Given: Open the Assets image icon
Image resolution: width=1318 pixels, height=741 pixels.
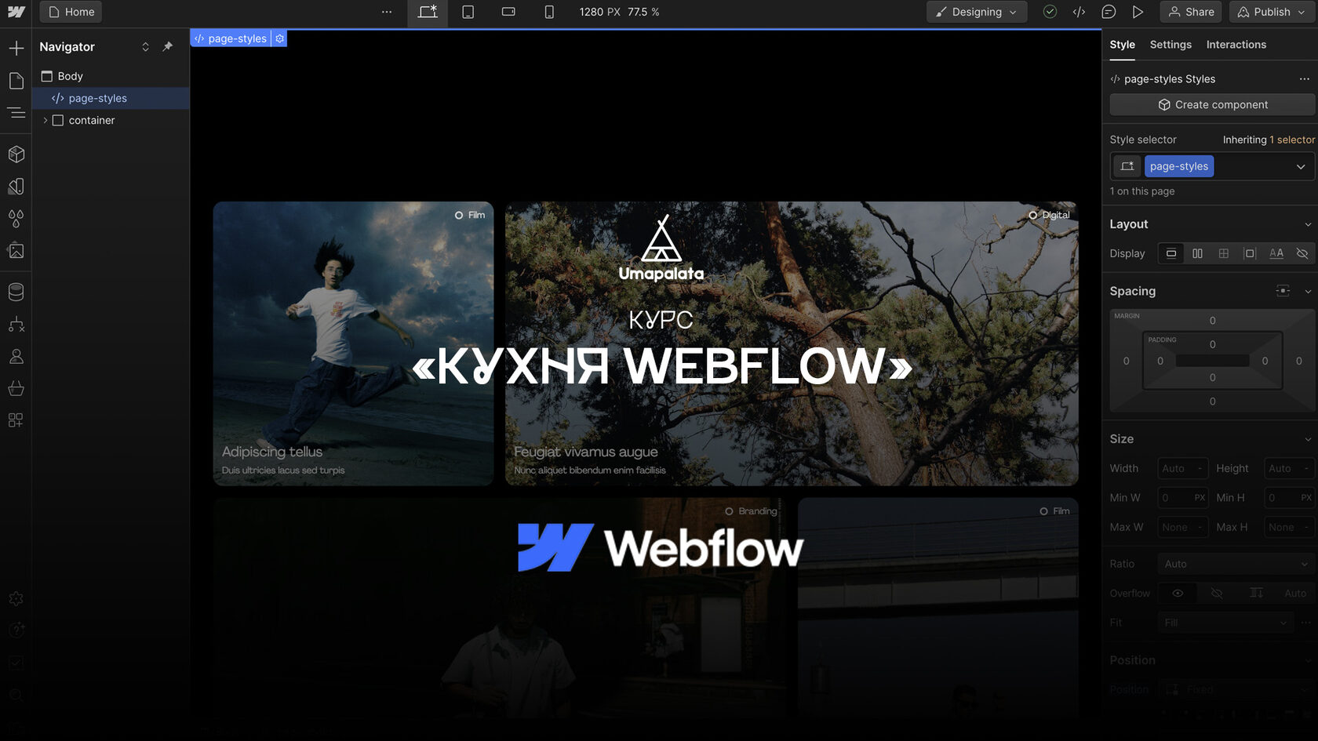Looking at the screenshot, I should tap(16, 251).
